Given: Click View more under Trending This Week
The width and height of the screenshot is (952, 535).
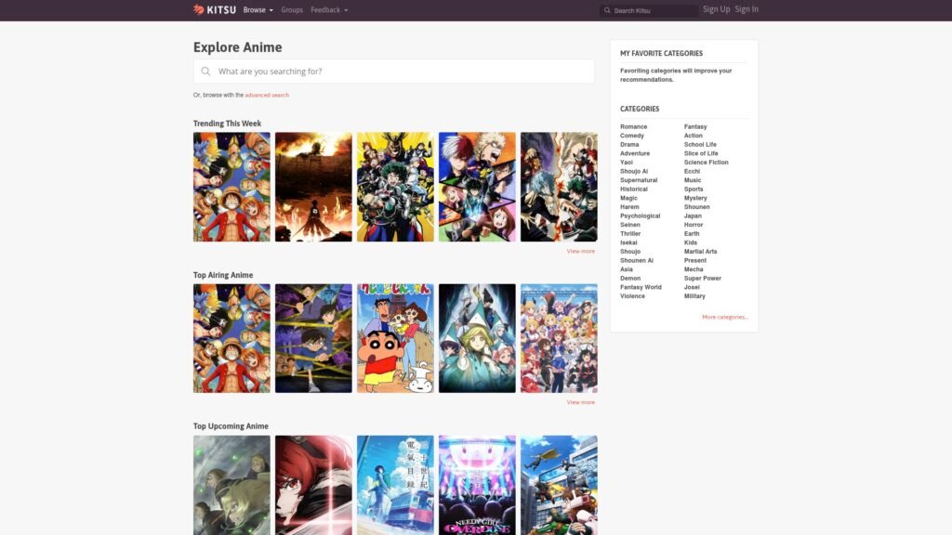Looking at the screenshot, I should point(580,251).
